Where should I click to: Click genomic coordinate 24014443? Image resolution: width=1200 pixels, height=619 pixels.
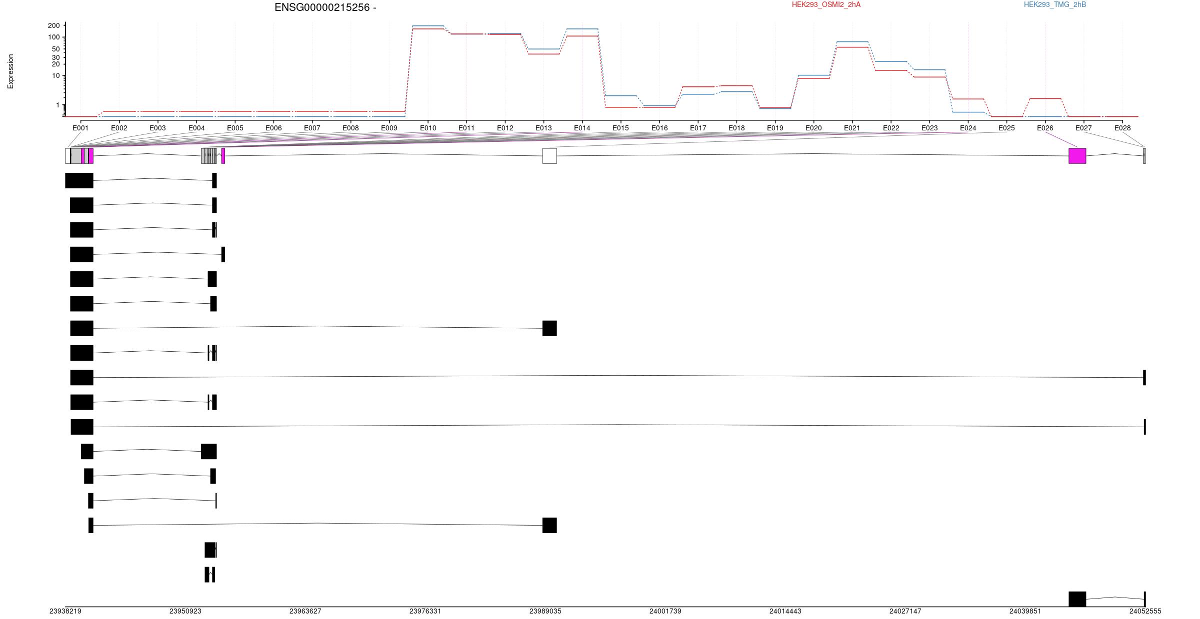(x=785, y=611)
